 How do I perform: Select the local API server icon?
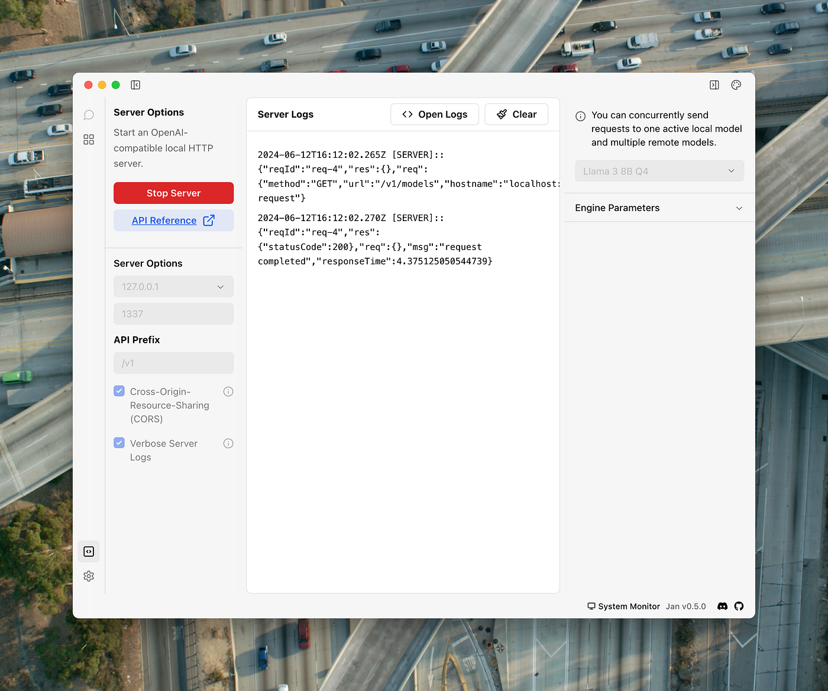click(x=89, y=551)
